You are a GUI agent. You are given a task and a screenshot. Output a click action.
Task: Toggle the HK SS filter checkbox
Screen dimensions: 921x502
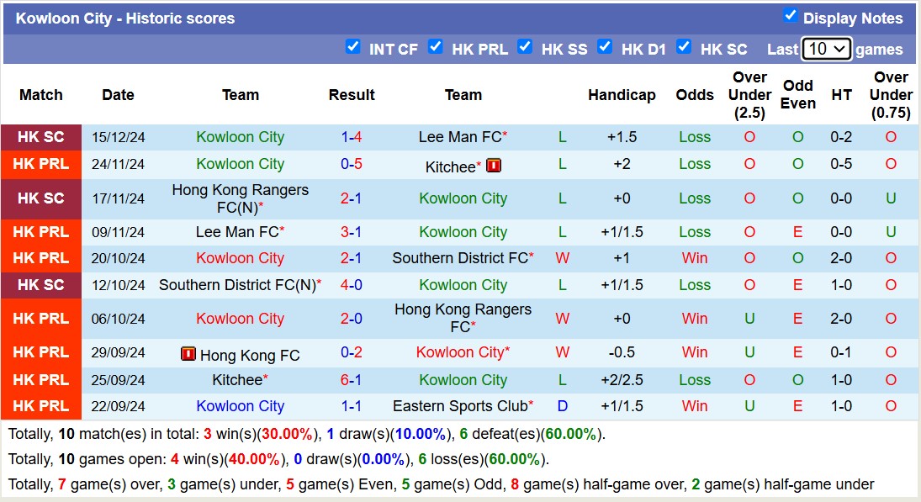coord(525,47)
